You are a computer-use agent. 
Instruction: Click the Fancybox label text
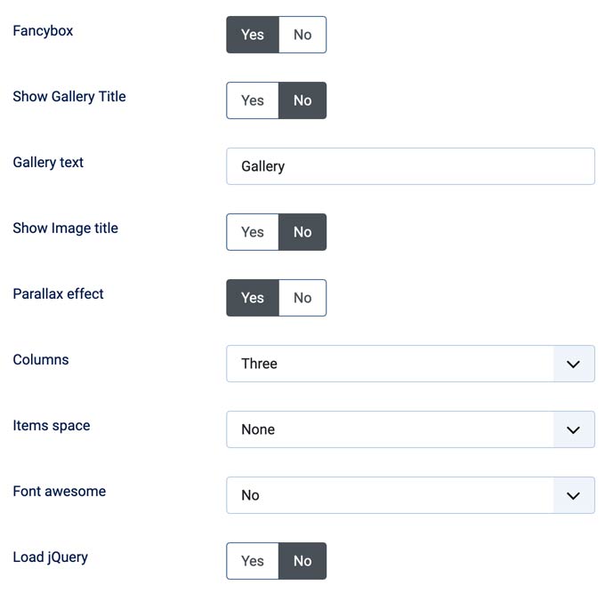click(x=43, y=30)
